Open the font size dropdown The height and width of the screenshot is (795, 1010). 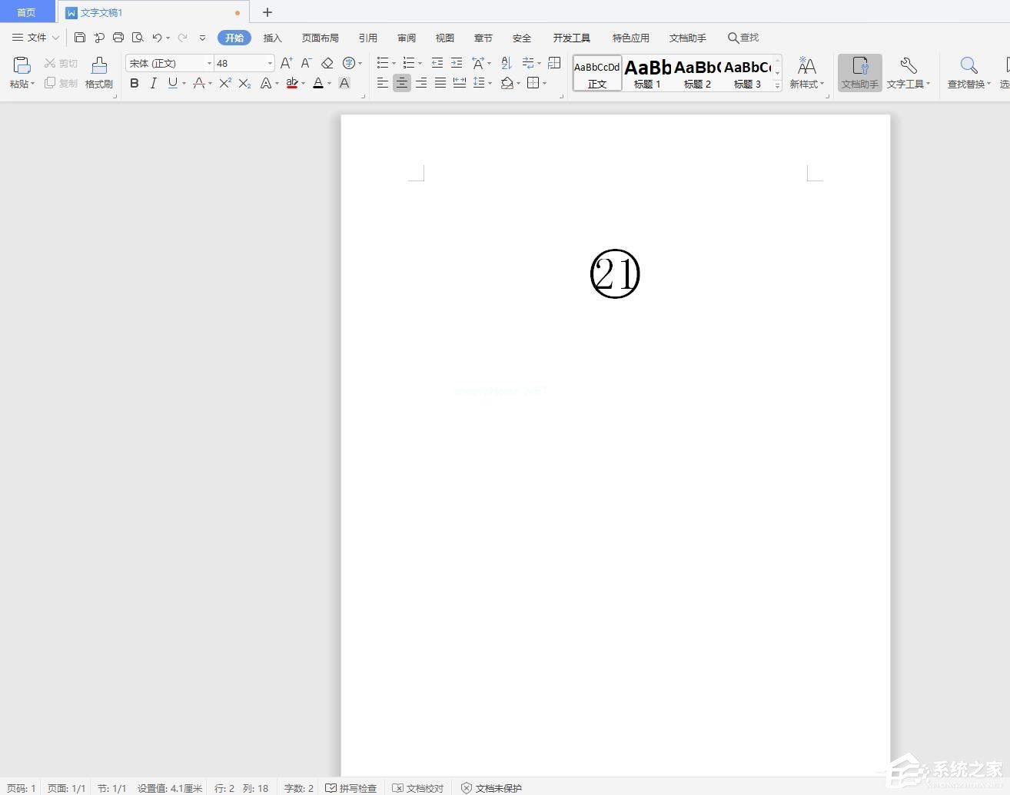coord(268,63)
